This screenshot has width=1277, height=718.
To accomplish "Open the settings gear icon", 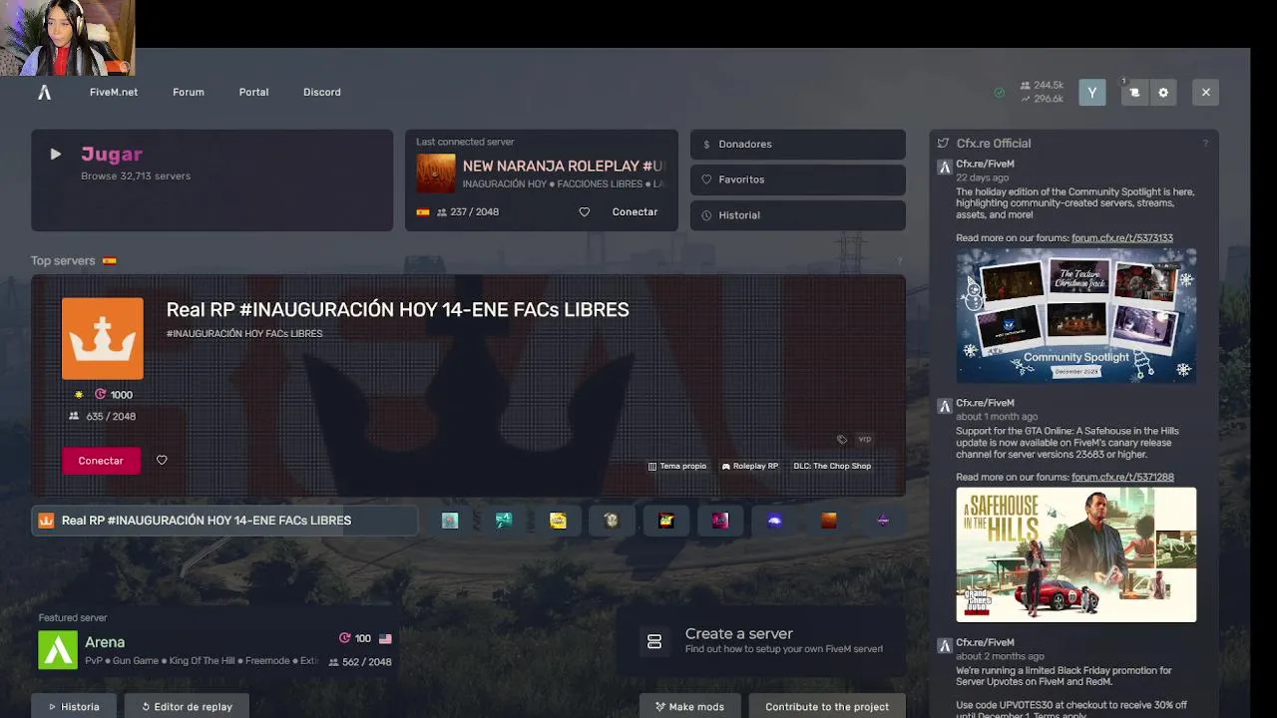I will point(1163,93).
